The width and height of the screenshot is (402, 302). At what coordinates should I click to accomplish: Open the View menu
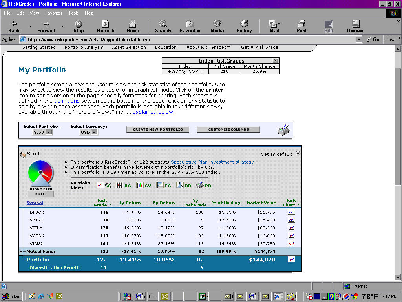pos(34,13)
